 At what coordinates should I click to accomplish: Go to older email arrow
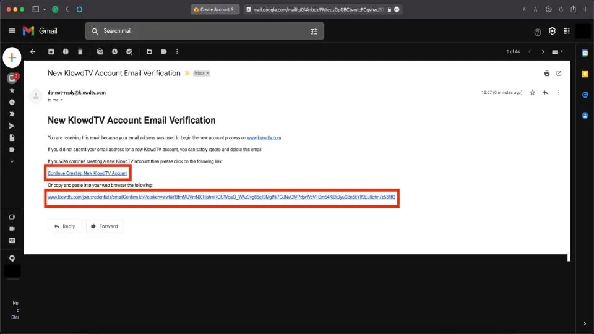543,52
